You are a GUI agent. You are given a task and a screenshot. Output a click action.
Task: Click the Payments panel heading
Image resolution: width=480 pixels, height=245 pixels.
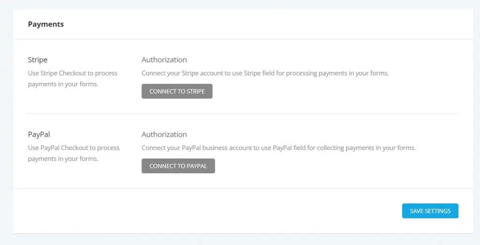(x=46, y=24)
